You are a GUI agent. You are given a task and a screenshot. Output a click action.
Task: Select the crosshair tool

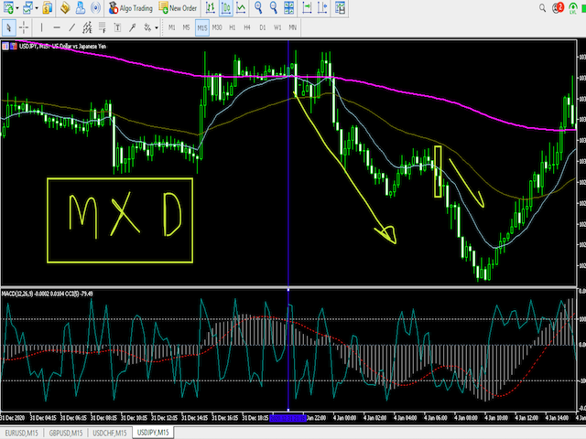(24, 27)
